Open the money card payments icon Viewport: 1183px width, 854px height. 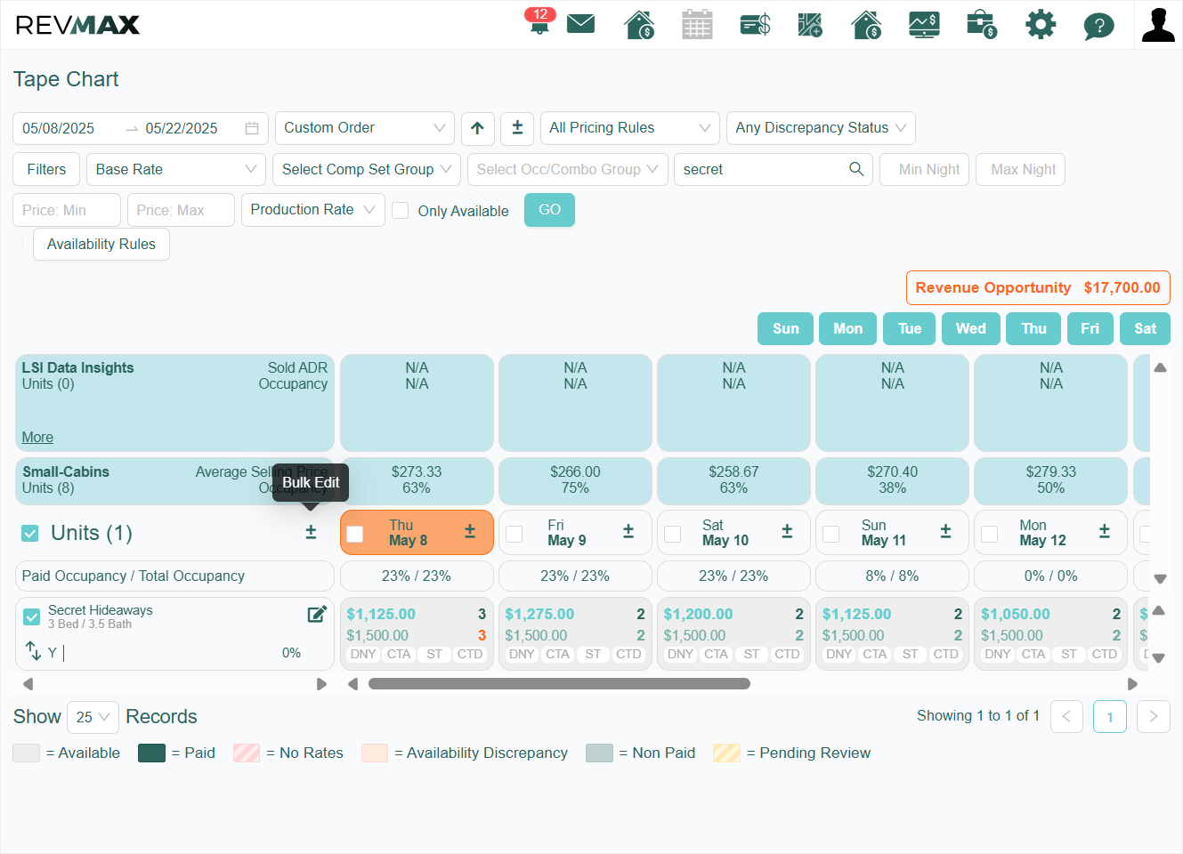coord(755,24)
